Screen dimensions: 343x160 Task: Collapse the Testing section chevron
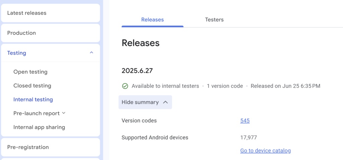coord(91,53)
